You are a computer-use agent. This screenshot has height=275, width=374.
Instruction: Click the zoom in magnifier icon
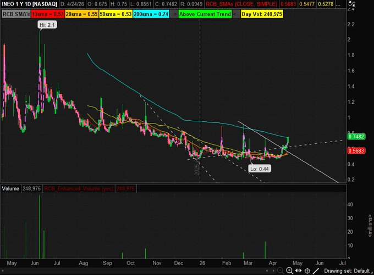tap(289, 271)
